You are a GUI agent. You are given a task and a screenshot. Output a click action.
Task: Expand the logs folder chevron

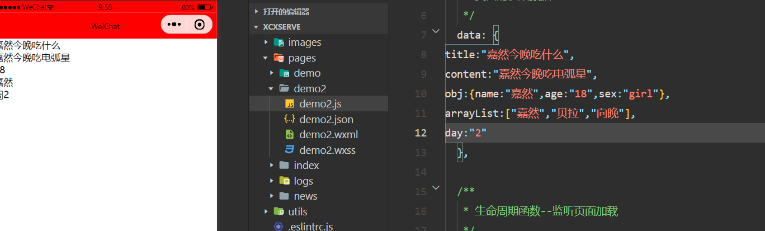point(272,181)
